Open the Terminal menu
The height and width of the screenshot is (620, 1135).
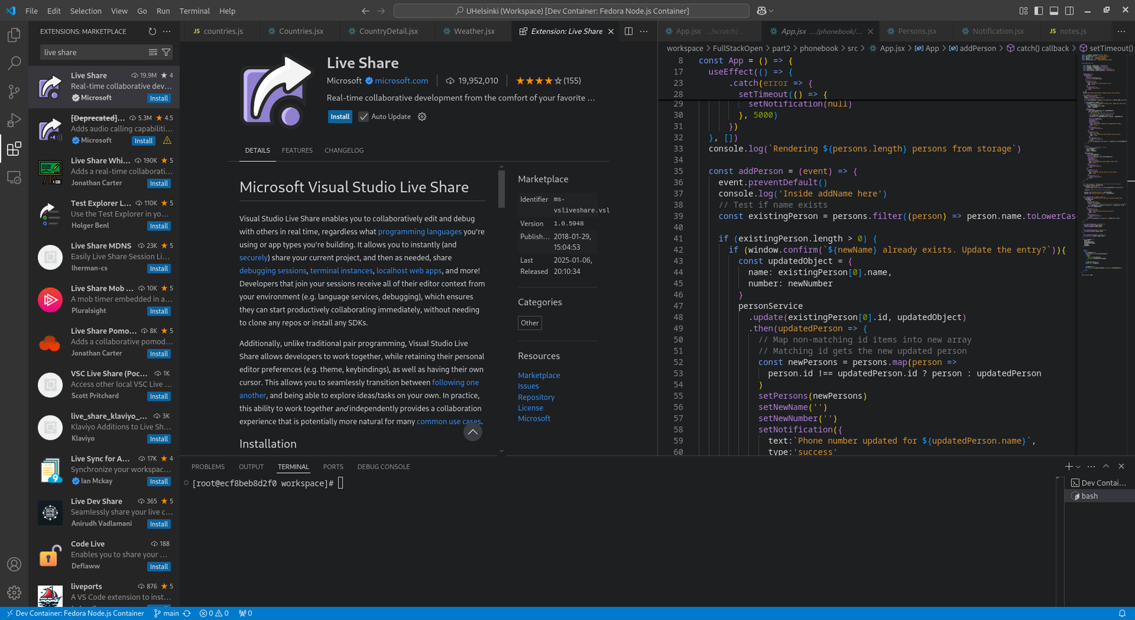pos(195,10)
